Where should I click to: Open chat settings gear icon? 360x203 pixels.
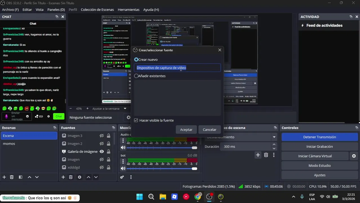pyautogui.click(x=48, y=116)
